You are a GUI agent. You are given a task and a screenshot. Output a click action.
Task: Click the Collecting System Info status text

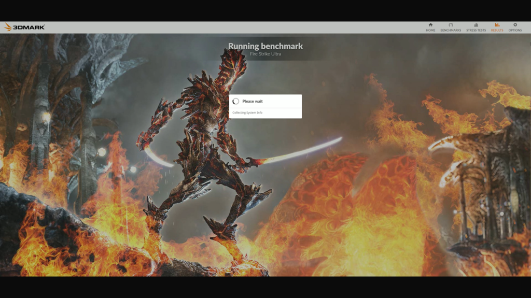click(247, 112)
